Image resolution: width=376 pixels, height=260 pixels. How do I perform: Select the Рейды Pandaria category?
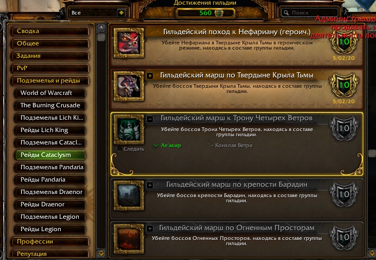tap(50, 180)
